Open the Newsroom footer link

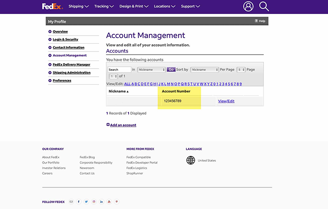tap(87, 168)
